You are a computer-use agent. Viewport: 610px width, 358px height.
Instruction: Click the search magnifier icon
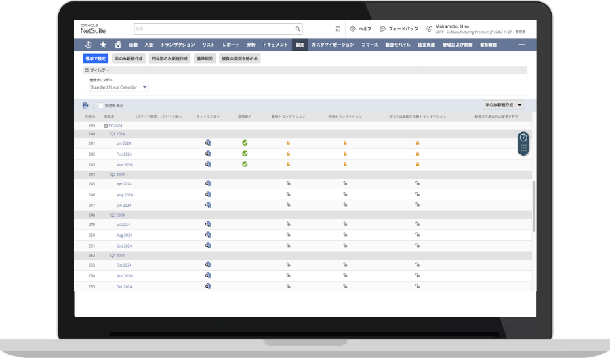click(298, 28)
